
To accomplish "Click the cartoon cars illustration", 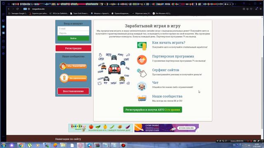I will point(114,69).
